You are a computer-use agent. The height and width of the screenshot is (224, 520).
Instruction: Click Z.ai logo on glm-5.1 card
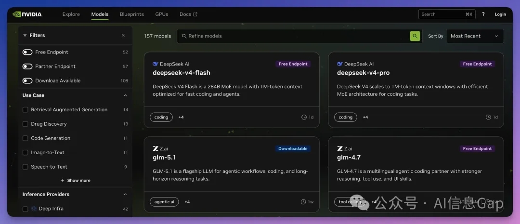155,149
